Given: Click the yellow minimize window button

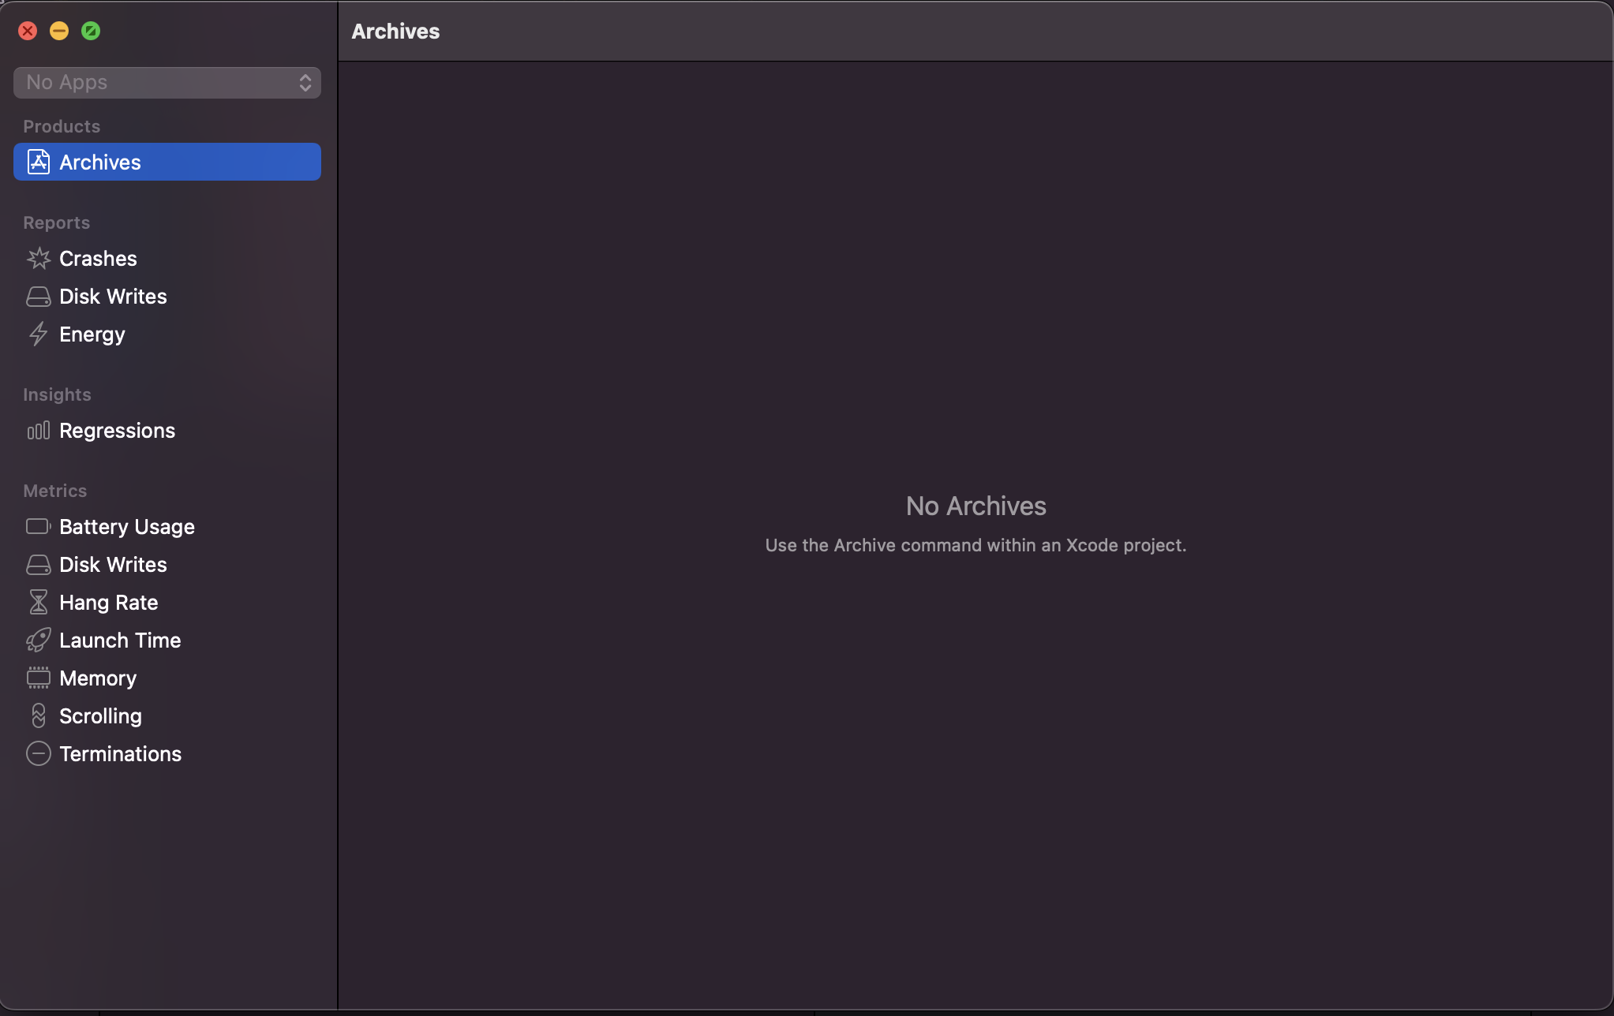Looking at the screenshot, I should coord(59,31).
